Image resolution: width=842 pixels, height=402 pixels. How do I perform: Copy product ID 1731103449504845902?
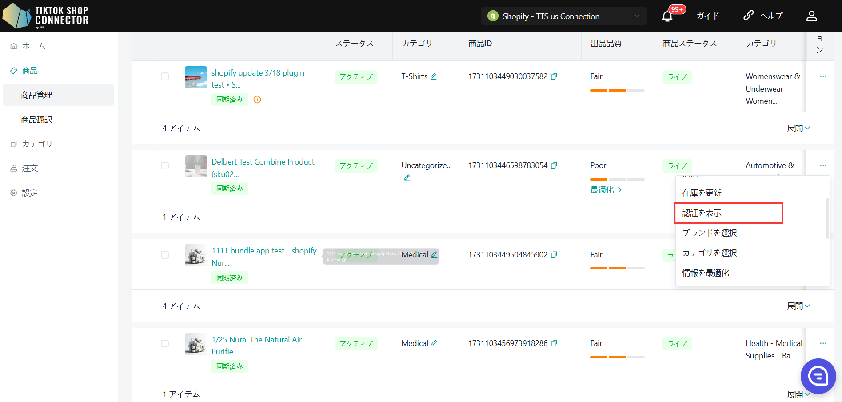554,255
